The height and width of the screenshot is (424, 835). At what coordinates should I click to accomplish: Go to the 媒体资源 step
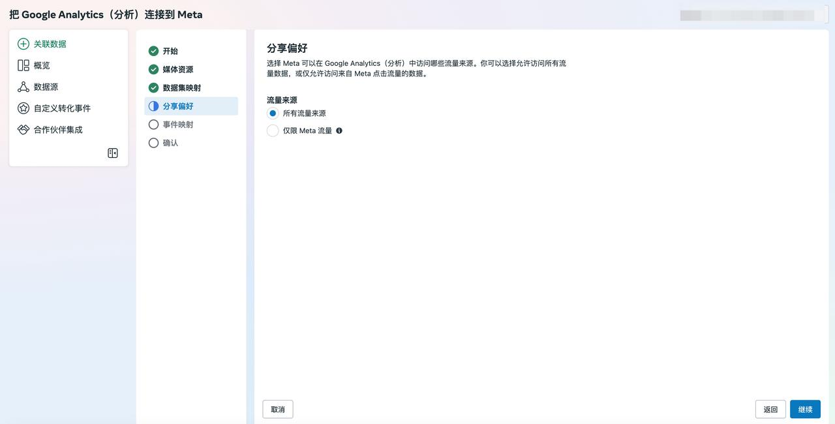(x=178, y=70)
